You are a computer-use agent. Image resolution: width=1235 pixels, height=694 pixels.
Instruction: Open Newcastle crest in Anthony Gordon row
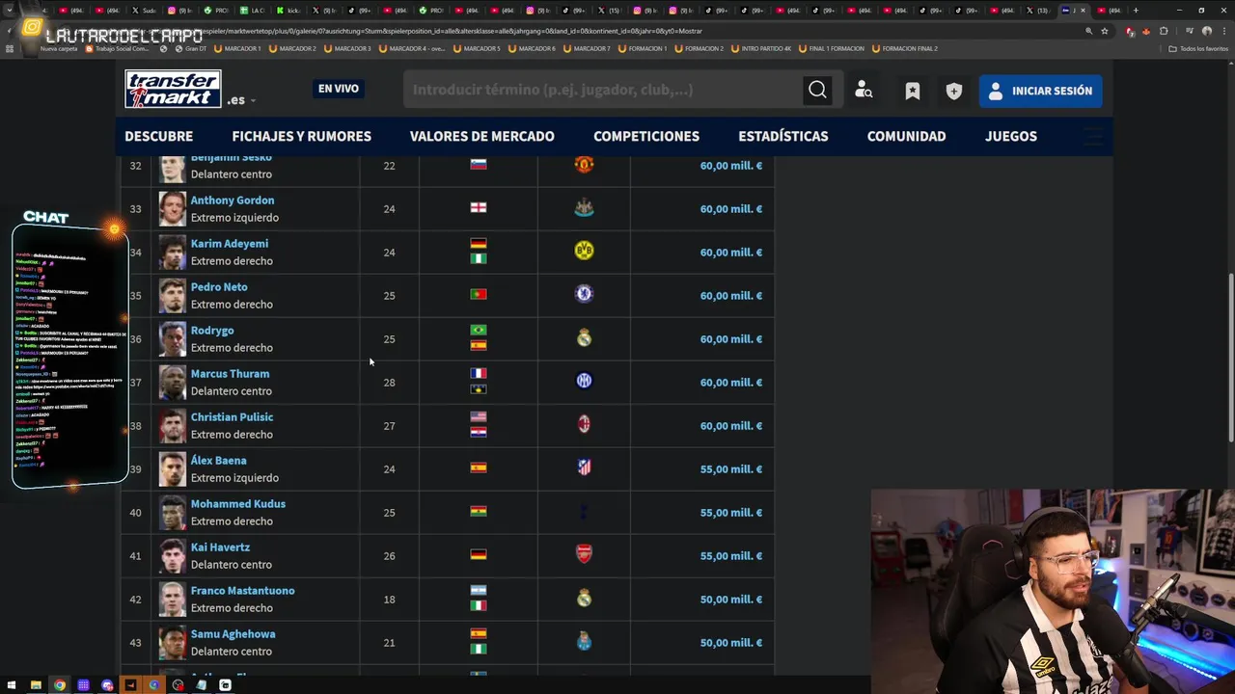click(584, 208)
